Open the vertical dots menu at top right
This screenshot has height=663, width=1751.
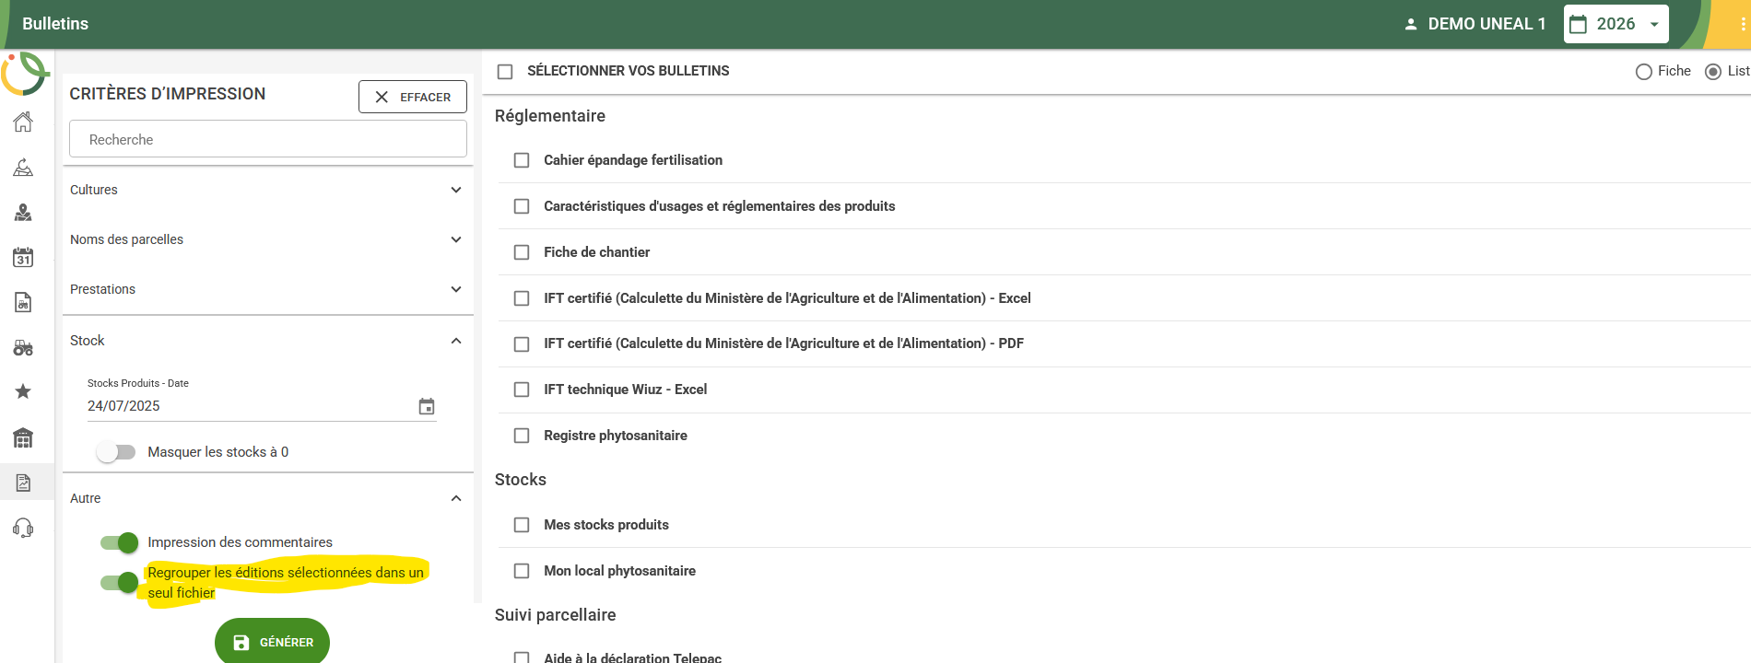click(x=1743, y=25)
